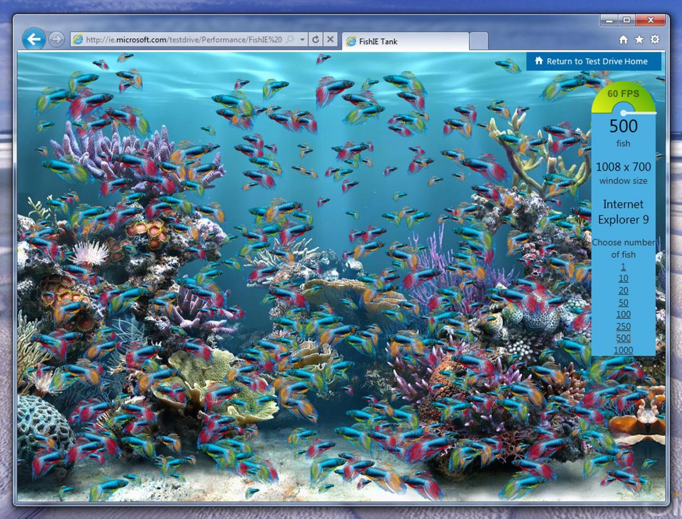Click the browser Forward arrow button
Viewport: 682px width, 519px height.
coord(56,39)
